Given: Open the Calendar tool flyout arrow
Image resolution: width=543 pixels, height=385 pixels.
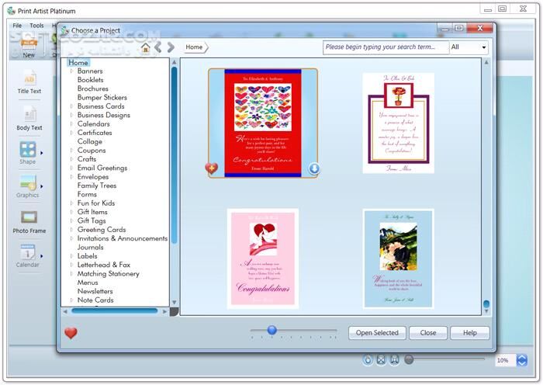Looking at the screenshot, I should tap(42, 256).
